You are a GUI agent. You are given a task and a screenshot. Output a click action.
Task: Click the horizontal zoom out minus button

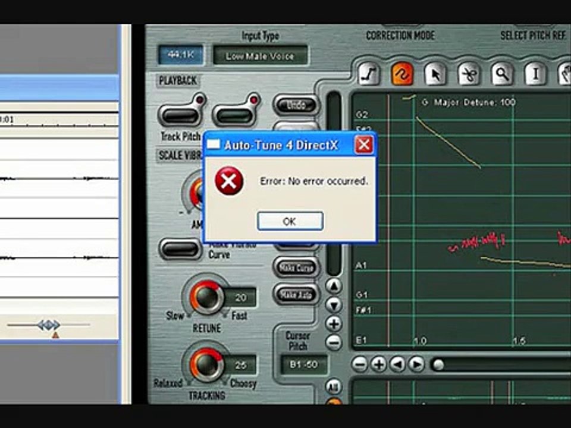pyautogui.click(x=360, y=364)
